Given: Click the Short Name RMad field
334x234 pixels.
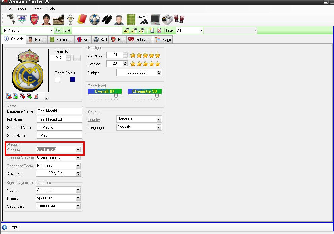Looking at the screenshot, I should pyautogui.click(x=59, y=135).
